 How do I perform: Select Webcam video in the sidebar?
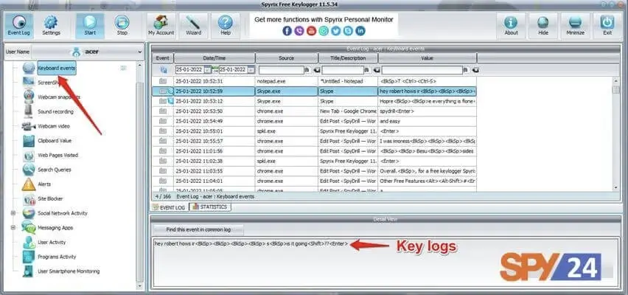[x=54, y=126]
